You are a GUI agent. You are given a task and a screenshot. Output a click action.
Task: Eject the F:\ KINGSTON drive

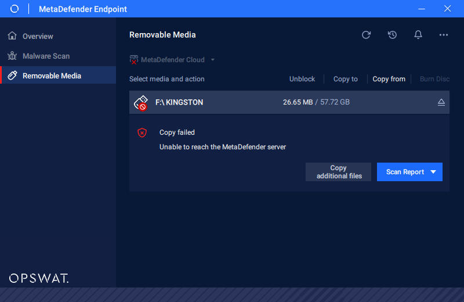pyautogui.click(x=441, y=102)
